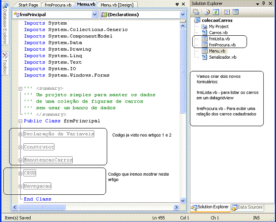
Task: Switch to the Start Page tab
Action: tap(28, 5)
